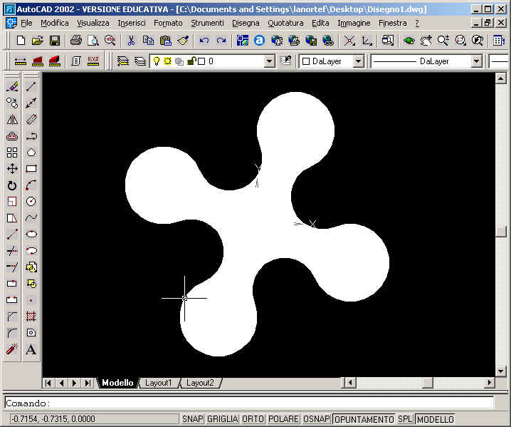
Task: Expand the layer 0 dropdown list
Action: [x=269, y=61]
